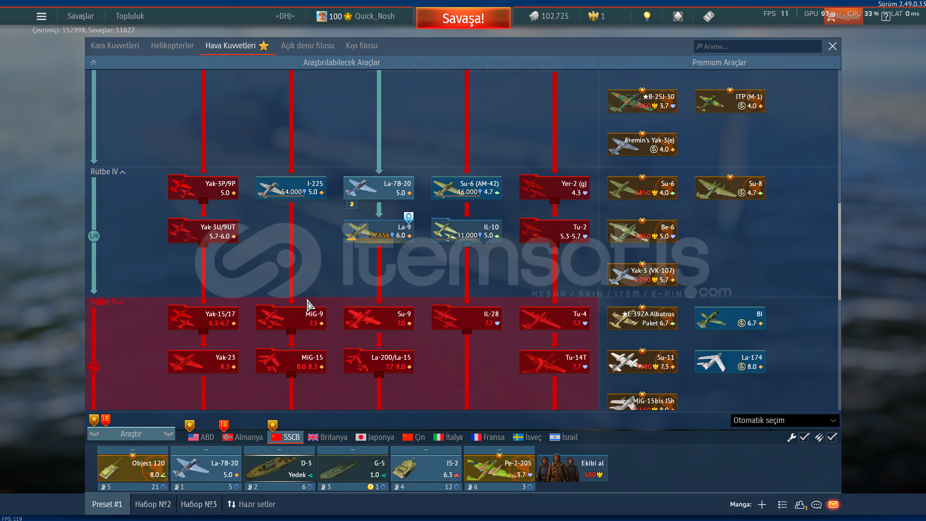Open Hazır setler presets
Viewport: 926px width, 521px height.
coord(251,505)
